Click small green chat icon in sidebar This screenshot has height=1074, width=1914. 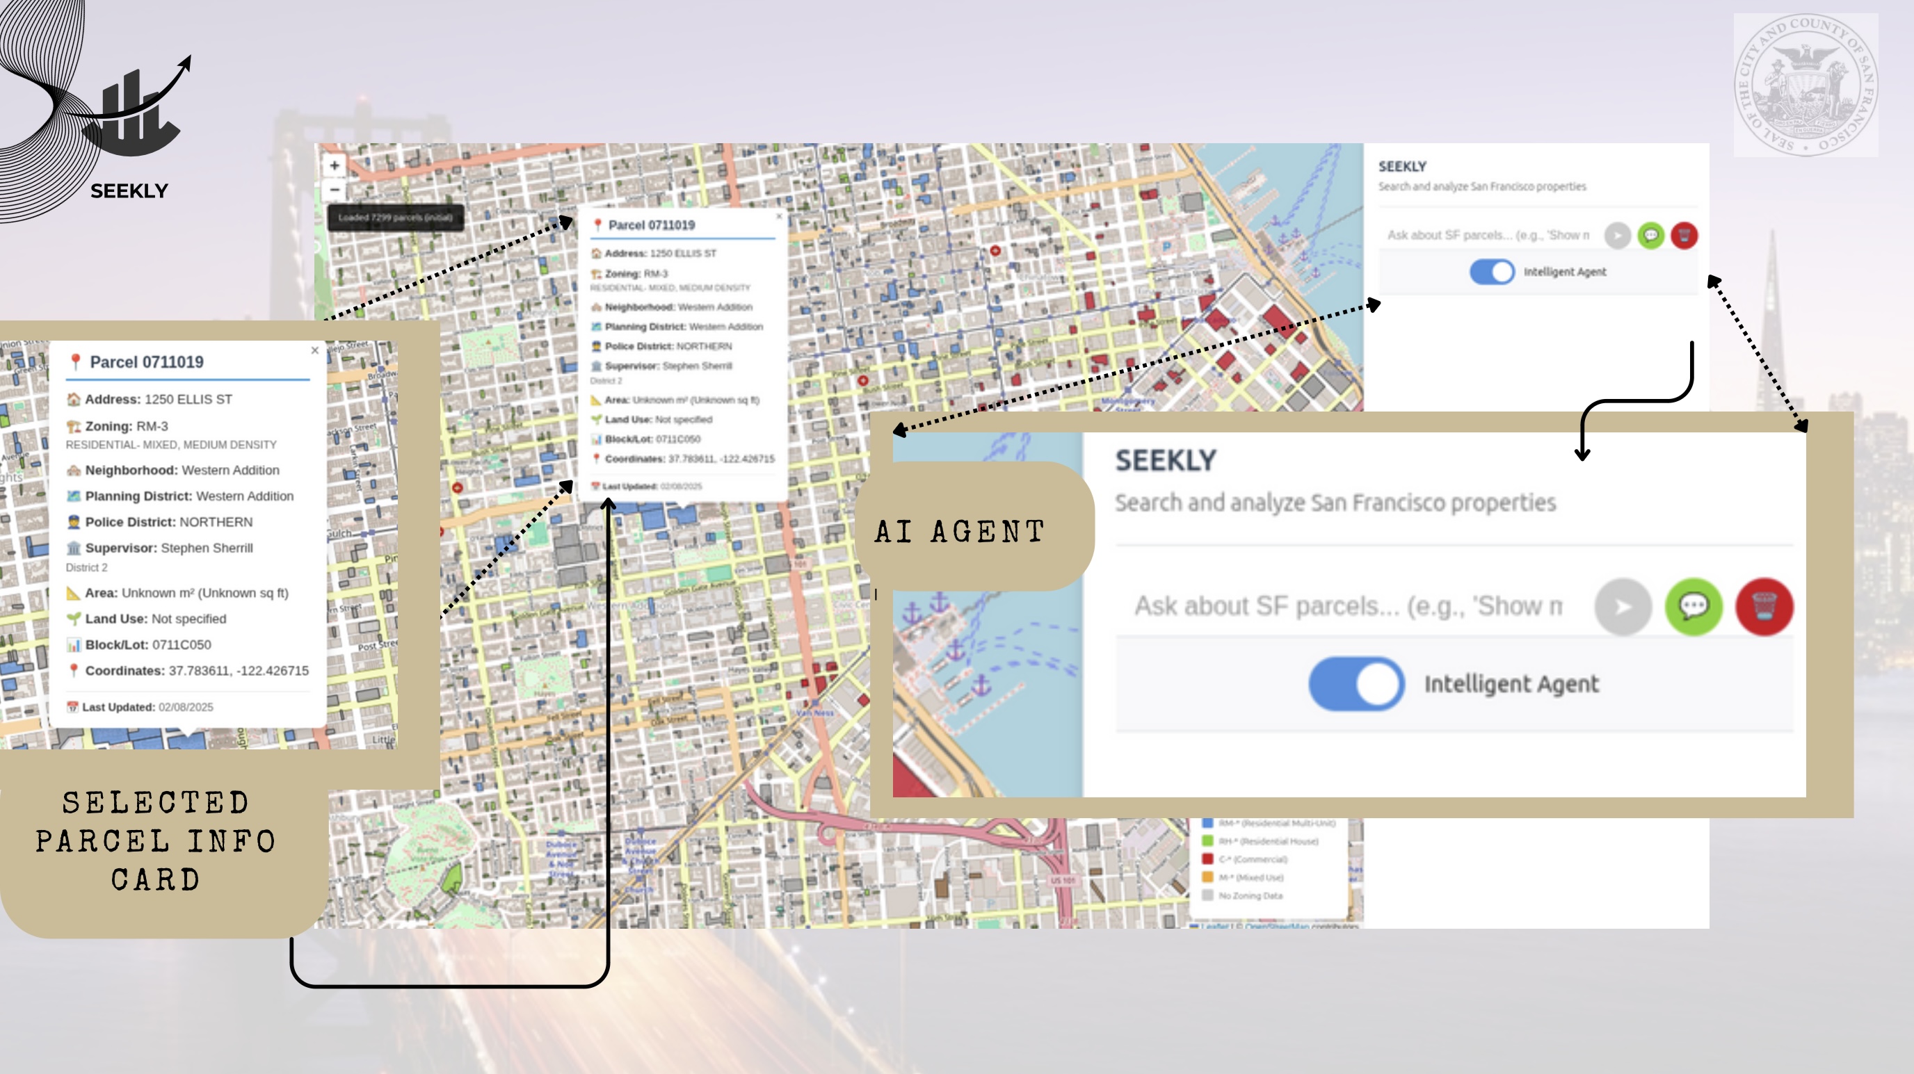coord(1651,236)
